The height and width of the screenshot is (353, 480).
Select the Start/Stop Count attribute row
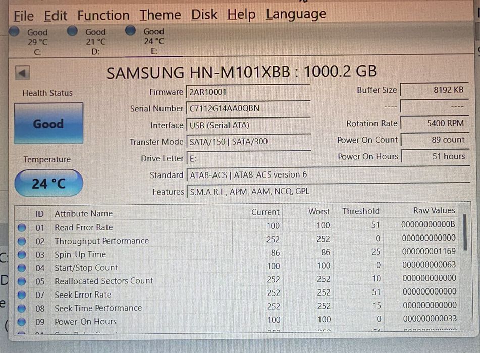pyautogui.click(x=236, y=267)
